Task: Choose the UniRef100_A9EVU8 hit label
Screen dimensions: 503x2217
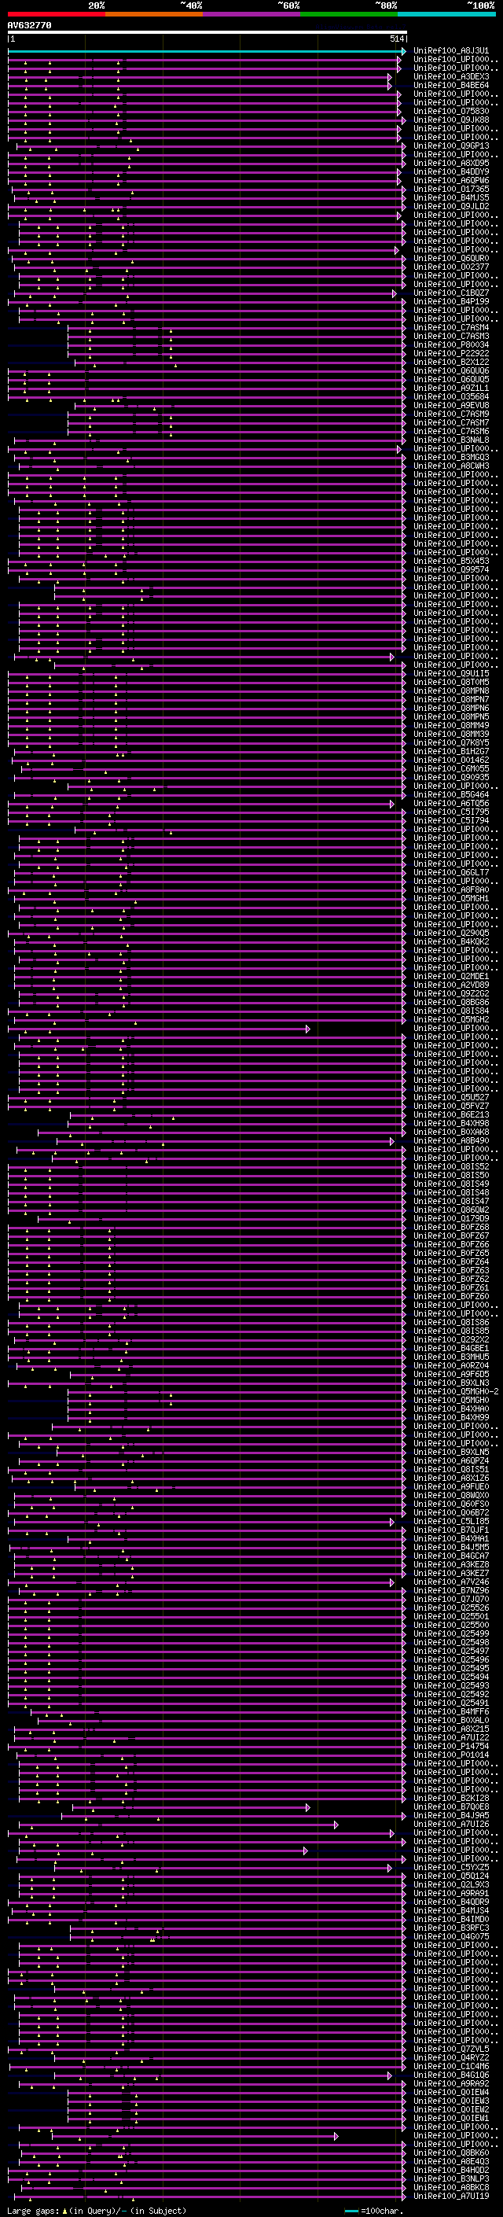Action: [451, 405]
